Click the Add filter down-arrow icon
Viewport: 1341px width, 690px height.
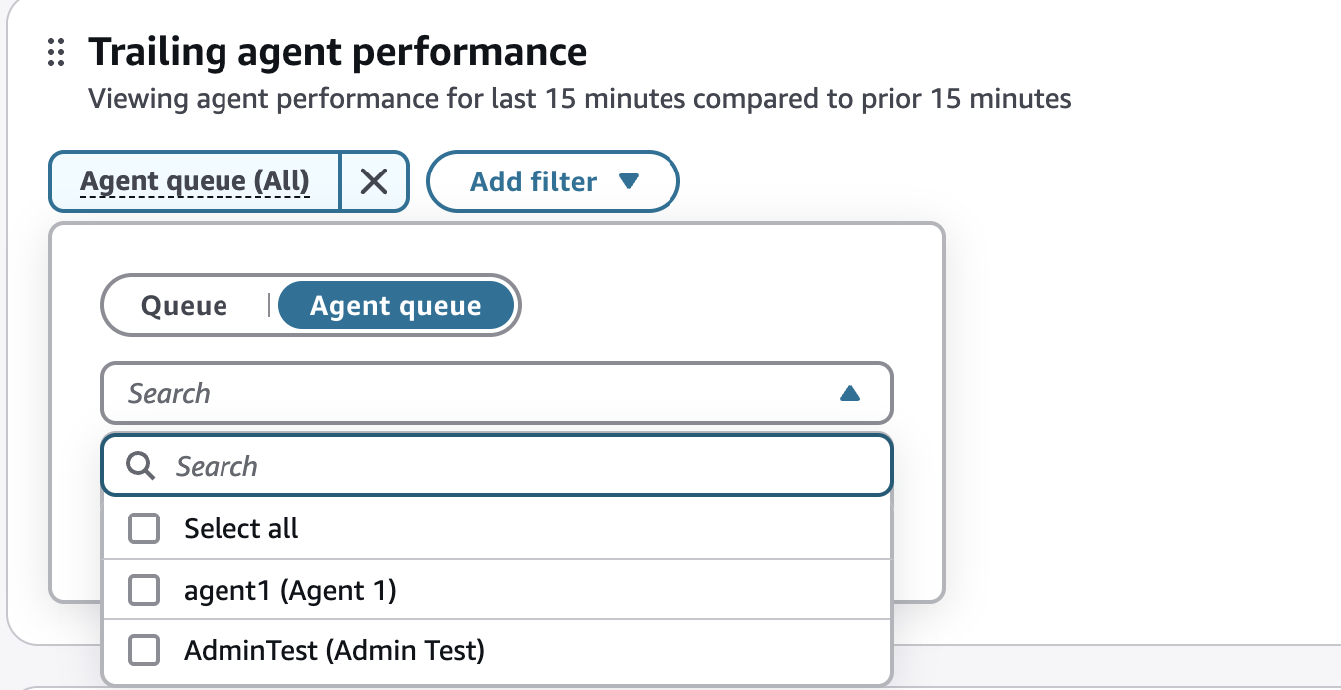click(628, 181)
